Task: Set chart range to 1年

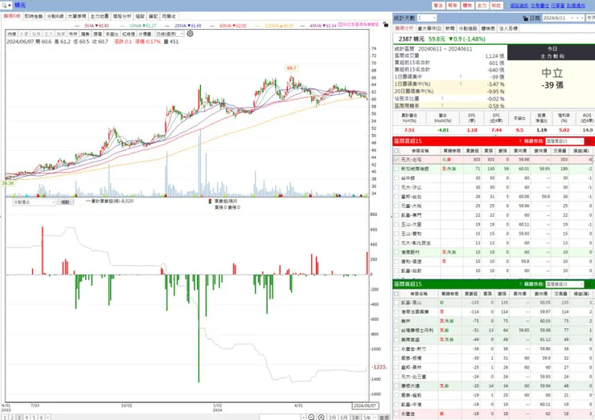Action: coord(355,418)
